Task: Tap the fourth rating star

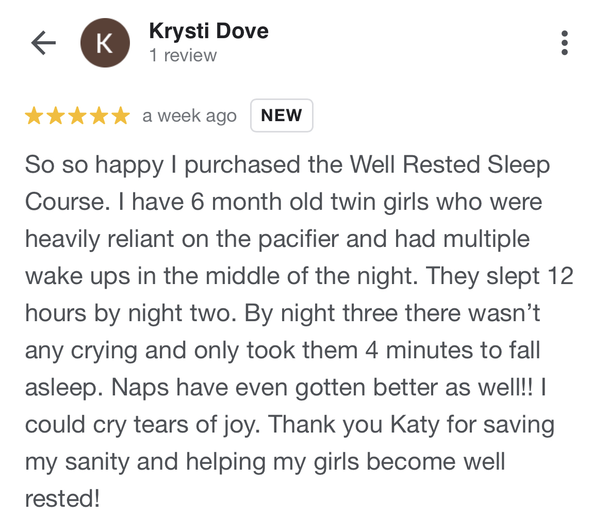Action: (x=98, y=116)
